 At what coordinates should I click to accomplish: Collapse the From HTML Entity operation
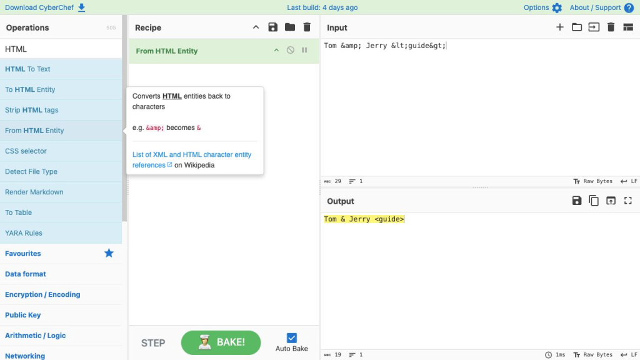pyautogui.click(x=276, y=50)
